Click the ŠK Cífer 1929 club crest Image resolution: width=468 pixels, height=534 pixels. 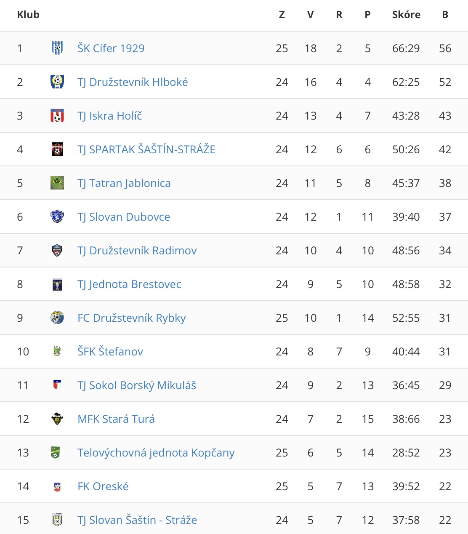57,48
